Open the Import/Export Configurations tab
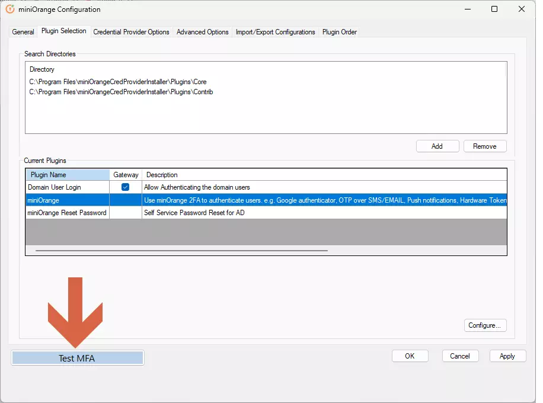The image size is (543, 403). (x=275, y=32)
